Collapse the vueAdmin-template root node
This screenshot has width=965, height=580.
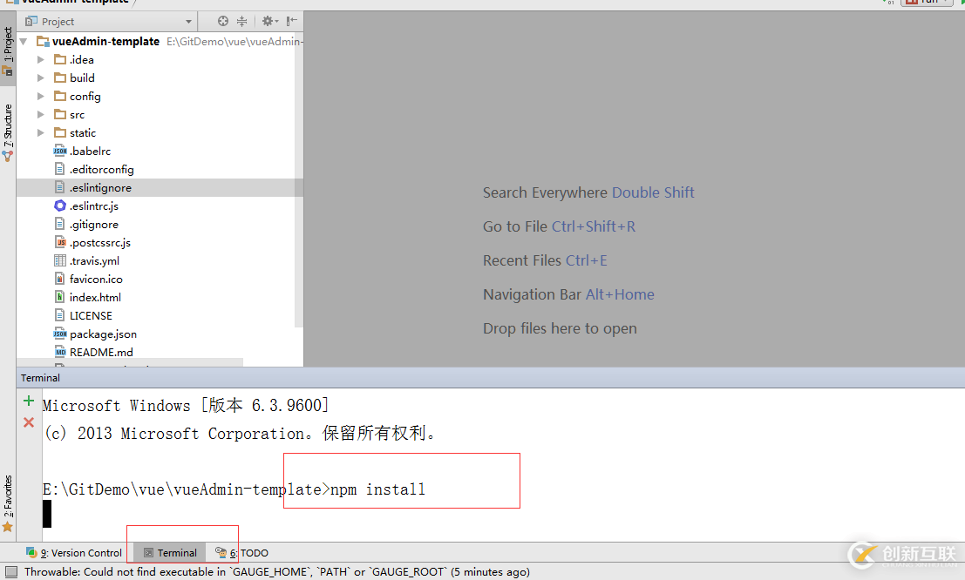click(x=24, y=41)
